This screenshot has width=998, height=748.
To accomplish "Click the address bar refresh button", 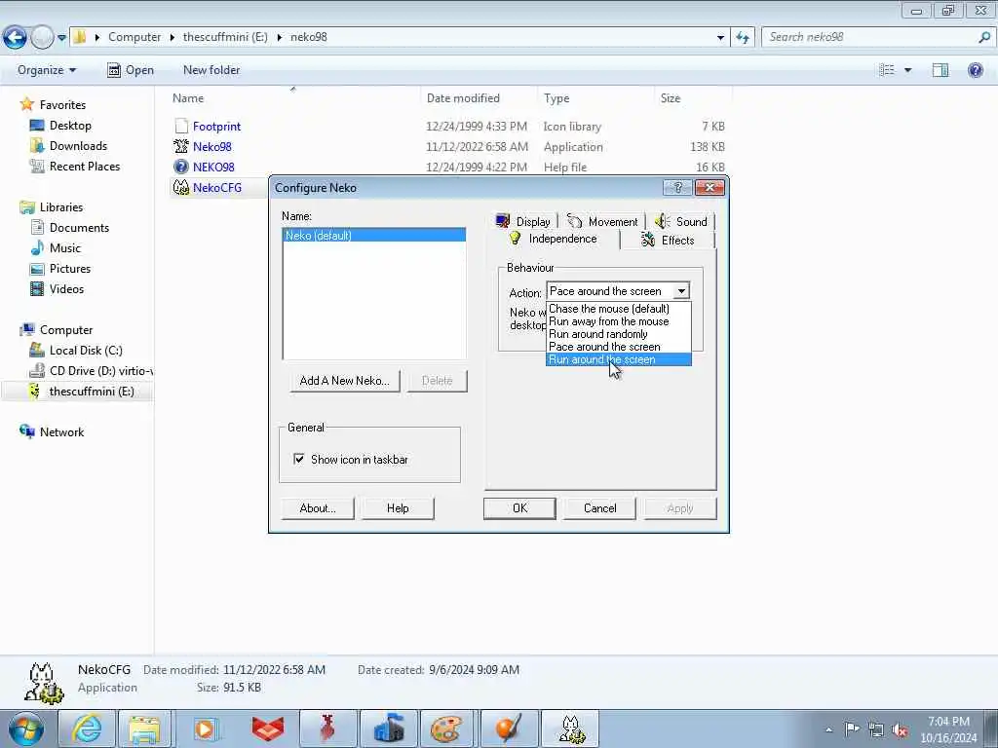I will click(743, 38).
